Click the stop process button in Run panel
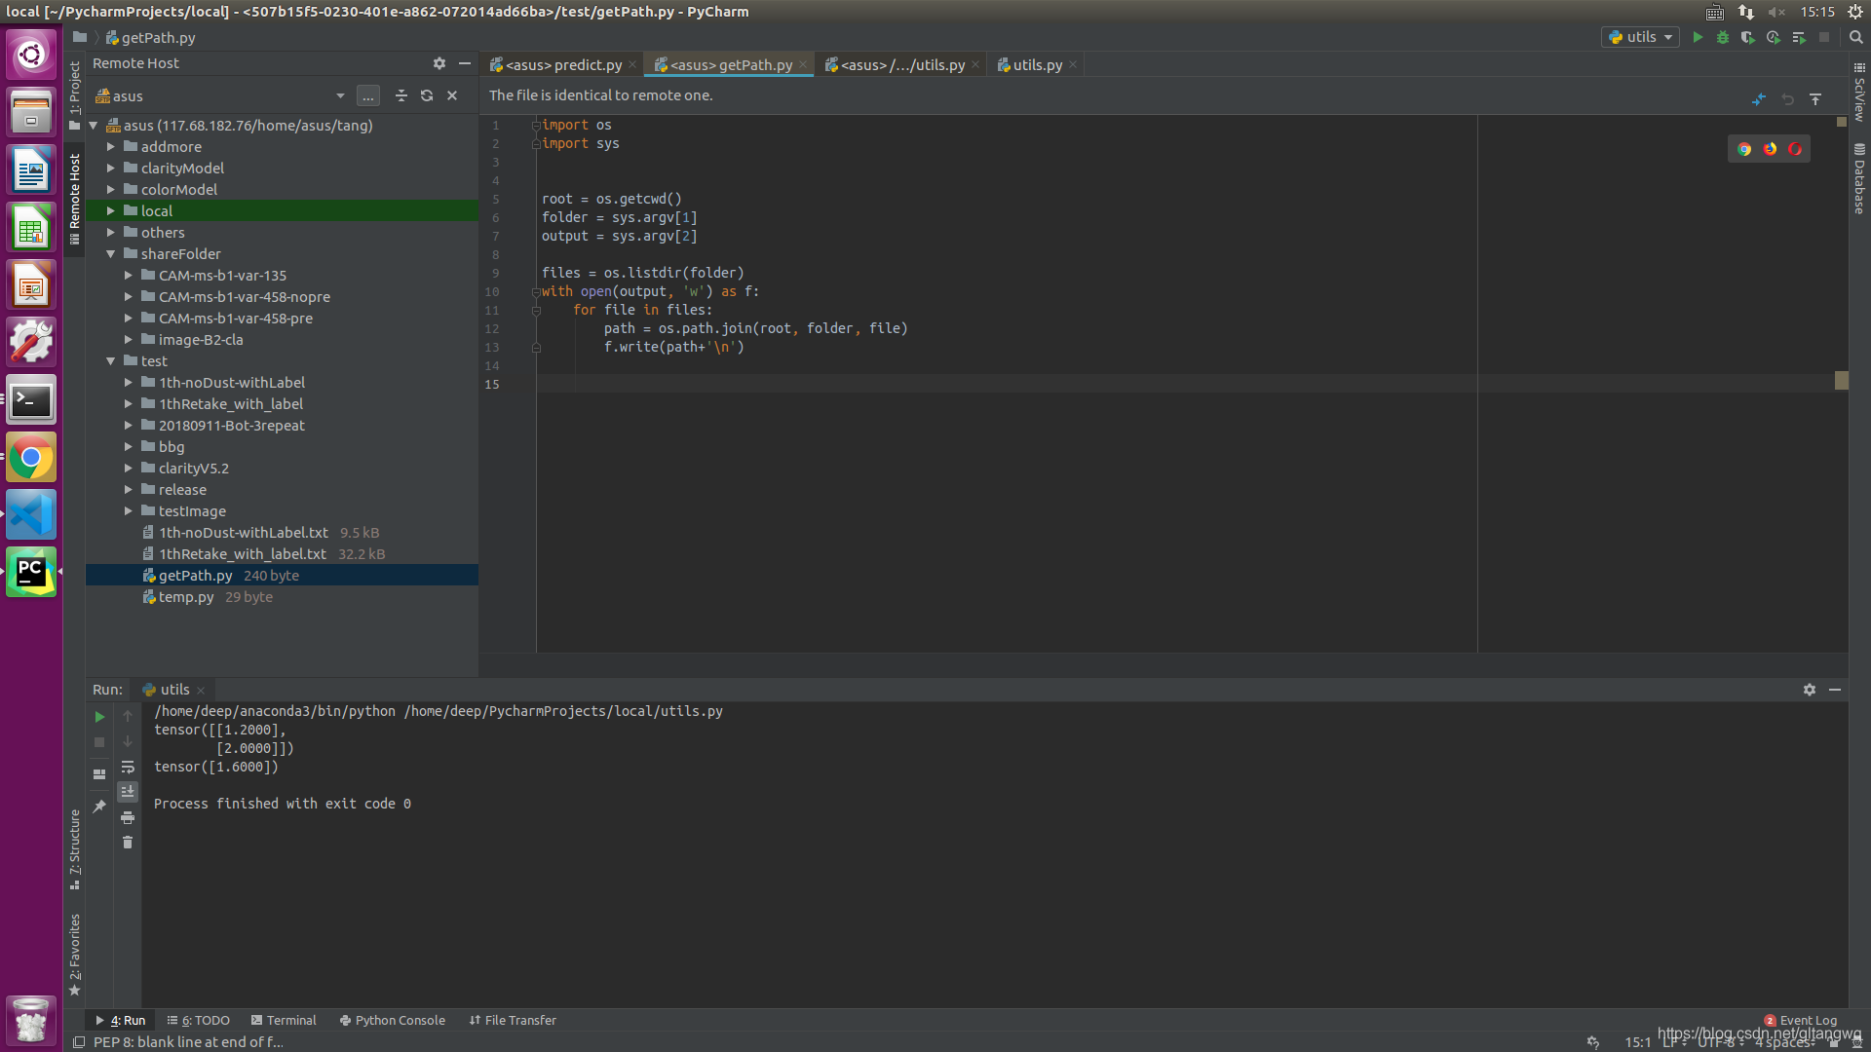This screenshot has width=1871, height=1052. click(x=99, y=742)
